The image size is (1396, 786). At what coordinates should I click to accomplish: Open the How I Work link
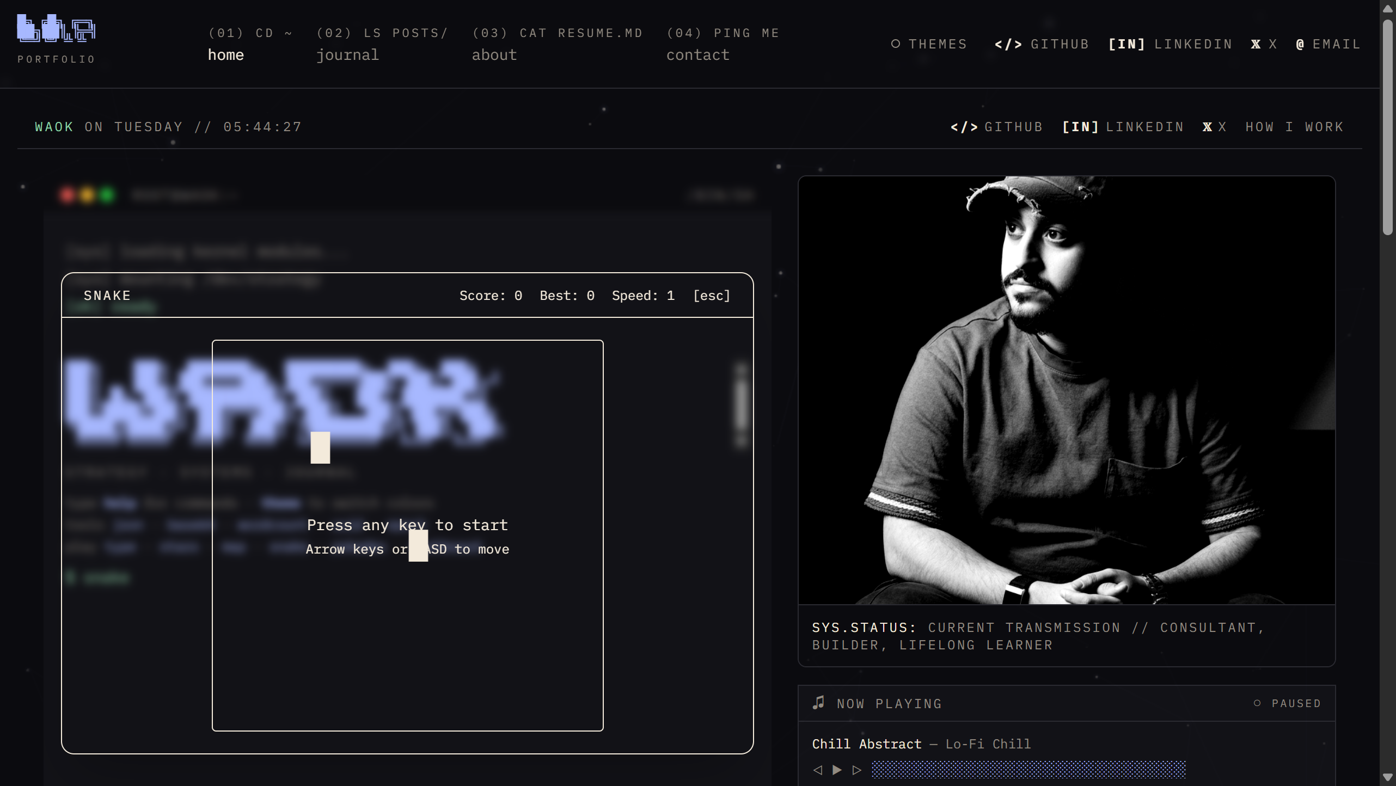1294,127
